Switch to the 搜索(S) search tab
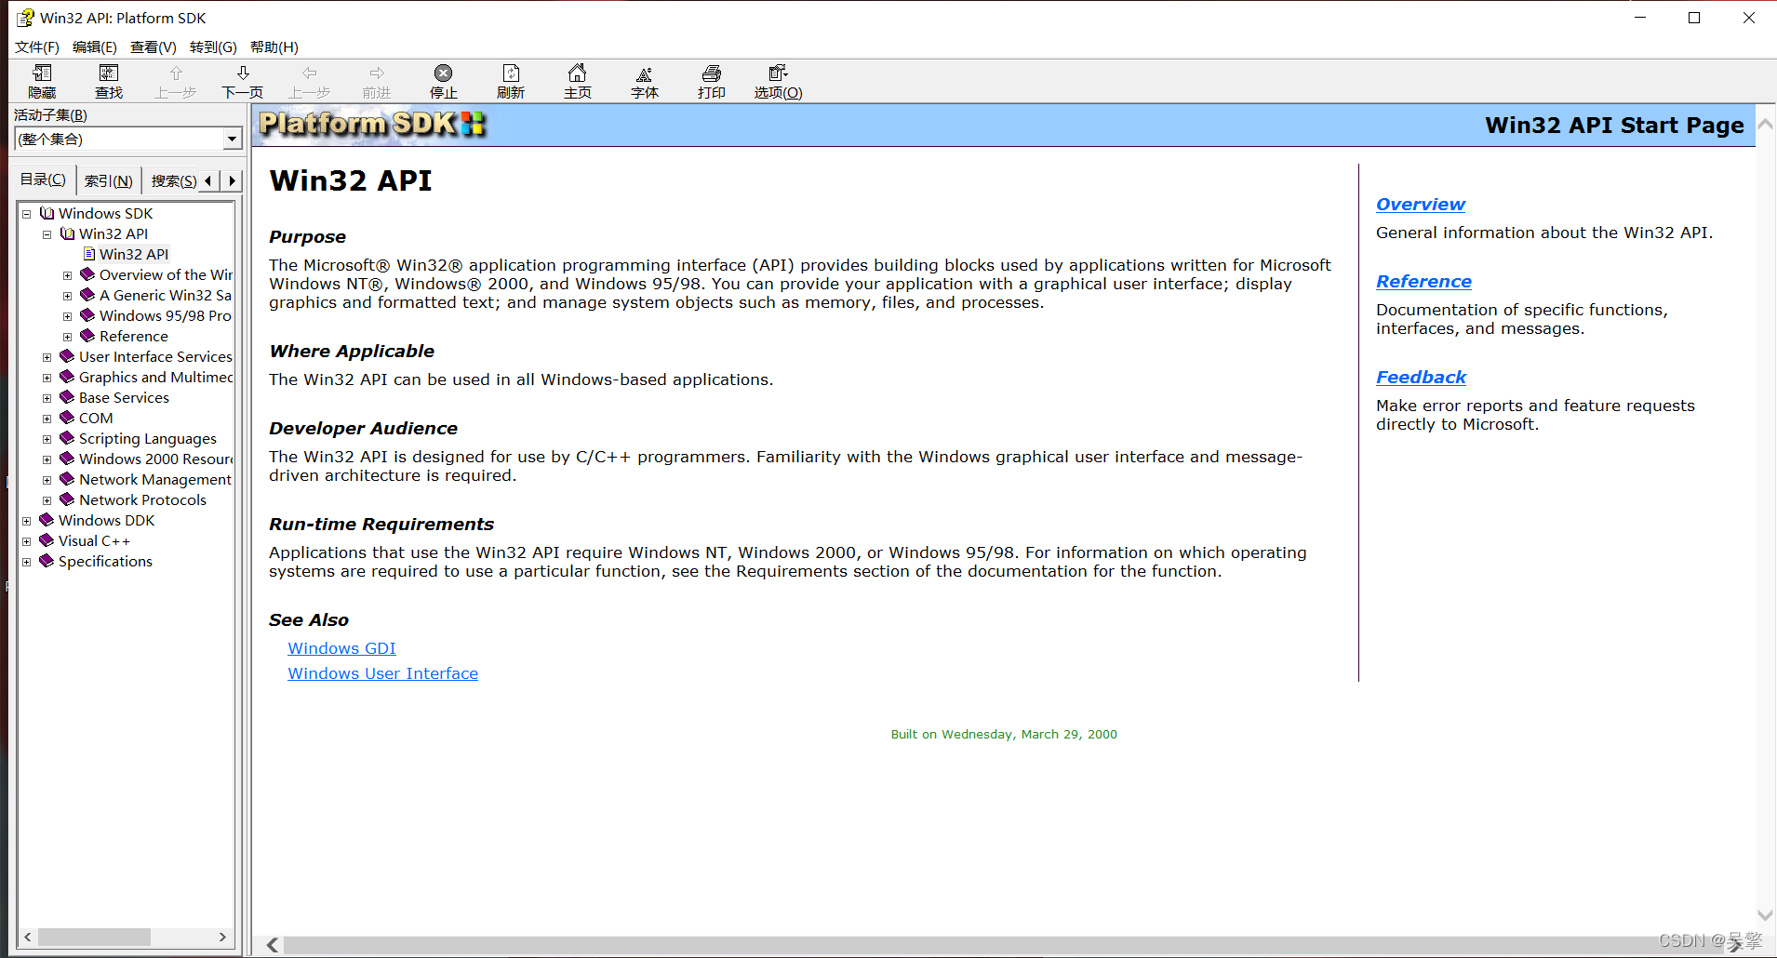1777x958 pixels. [x=174, y=181]
